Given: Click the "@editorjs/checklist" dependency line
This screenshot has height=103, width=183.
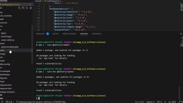Looking at the screenshot, I should click(x=73, y=12).
